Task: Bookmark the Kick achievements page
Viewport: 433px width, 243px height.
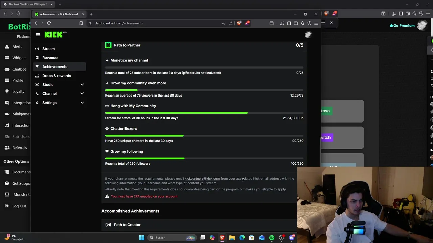Action: click(x=81, y=23)
